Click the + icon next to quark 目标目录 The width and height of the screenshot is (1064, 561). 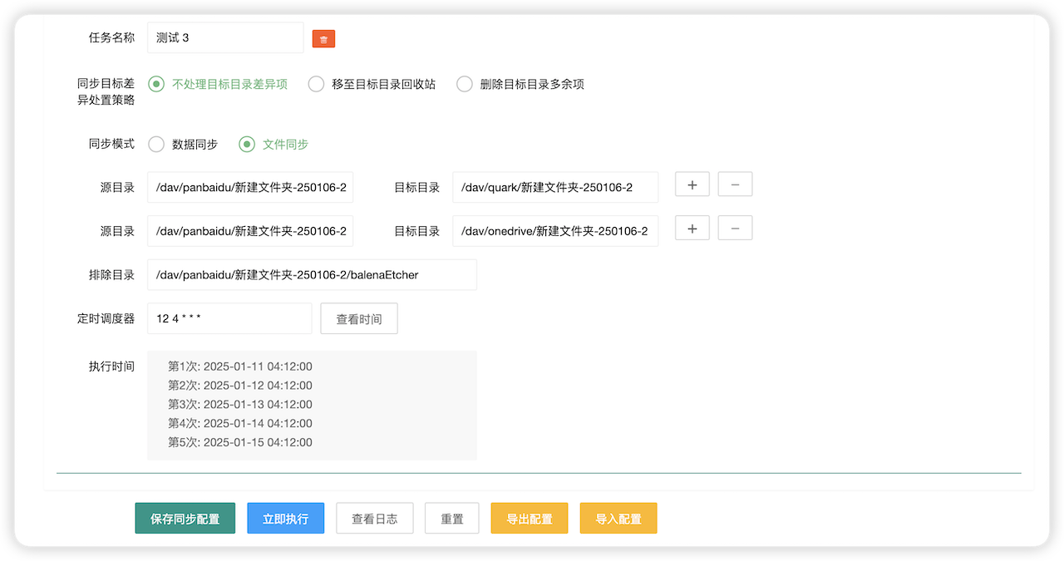pos(692,184)
